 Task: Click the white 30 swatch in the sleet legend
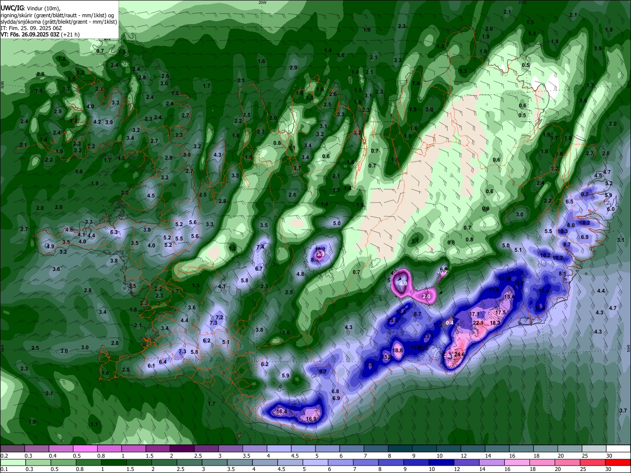pos(619,449)
